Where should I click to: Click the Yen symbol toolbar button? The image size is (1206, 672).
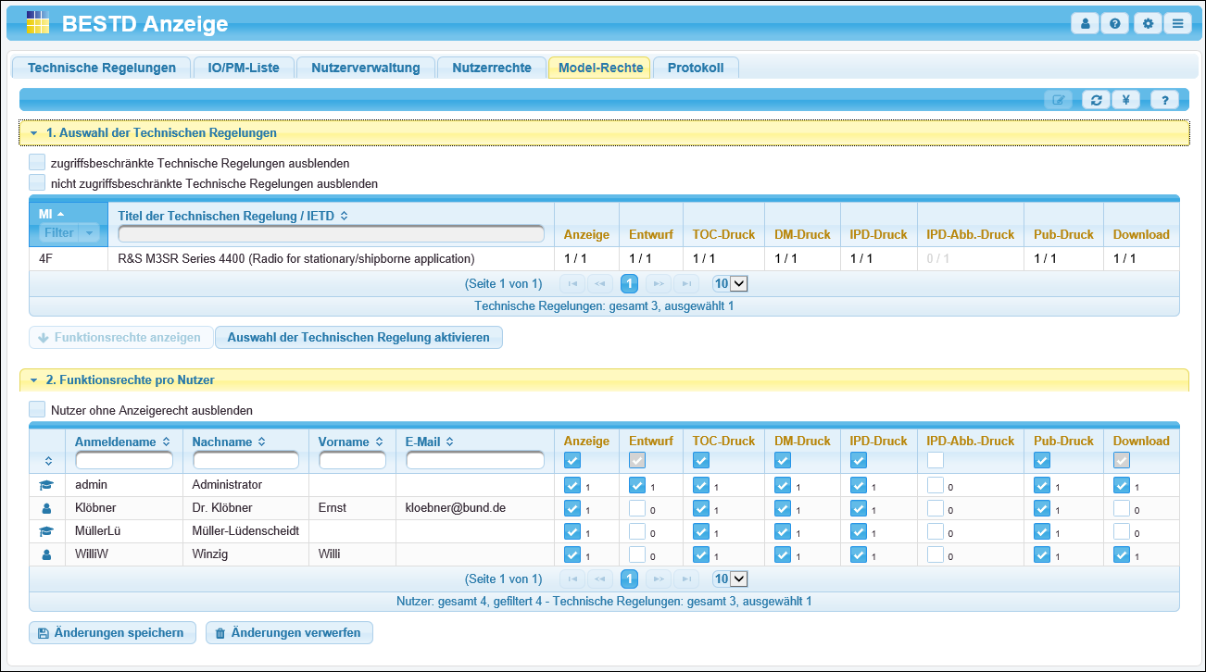[1125, 100]
